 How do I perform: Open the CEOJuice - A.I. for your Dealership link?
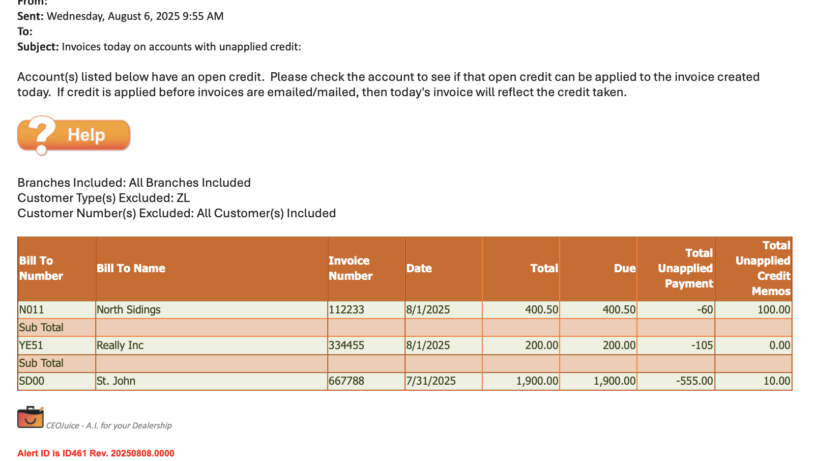click(108, 425)
